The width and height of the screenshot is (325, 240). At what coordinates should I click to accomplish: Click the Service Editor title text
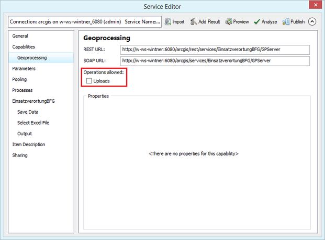click(x=162, y=7)
